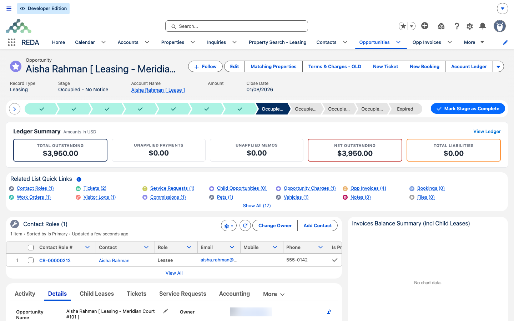This screenshot has width=514, height=321.
Task: Expand the Calendar nav dropdown arrow
Action: 104,42
